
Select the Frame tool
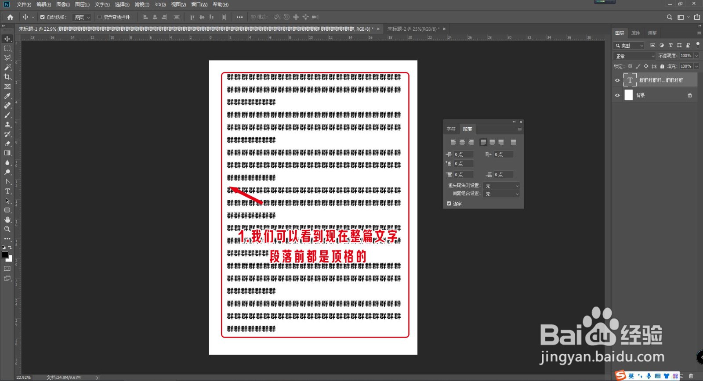tap(7, 86)
